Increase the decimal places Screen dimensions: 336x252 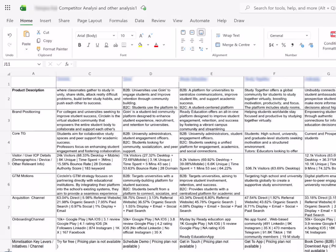click(302, 45)
